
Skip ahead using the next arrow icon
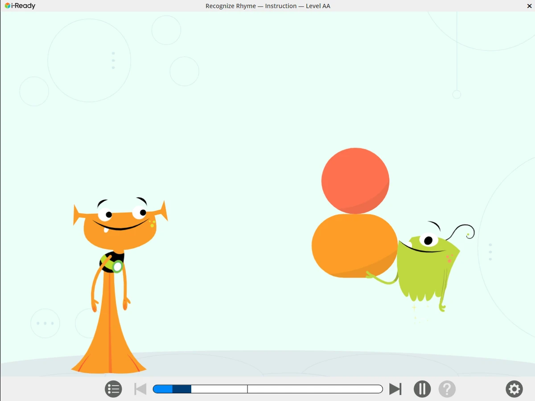pyautogui.click(x=395, y=389)
